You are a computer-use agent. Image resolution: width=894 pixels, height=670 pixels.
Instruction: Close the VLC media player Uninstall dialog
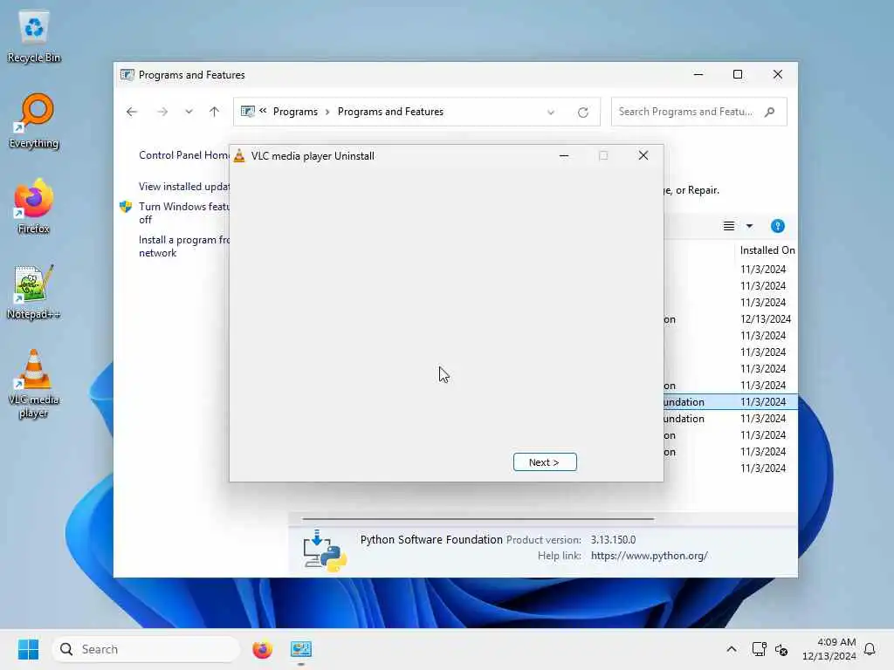(643, 155)
